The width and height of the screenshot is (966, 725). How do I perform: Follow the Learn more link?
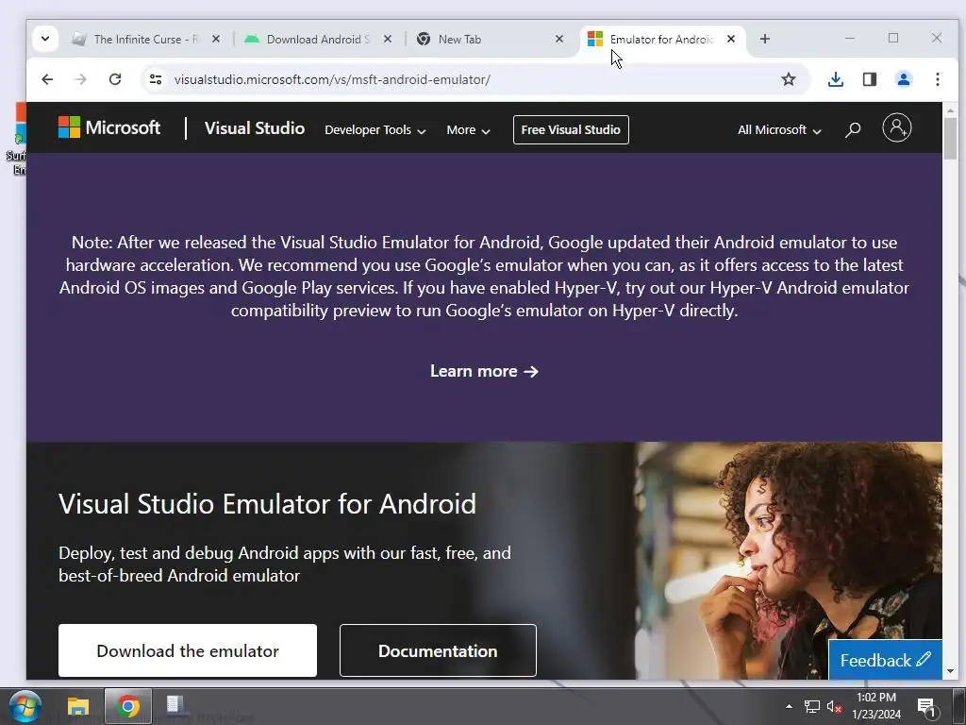484,371
